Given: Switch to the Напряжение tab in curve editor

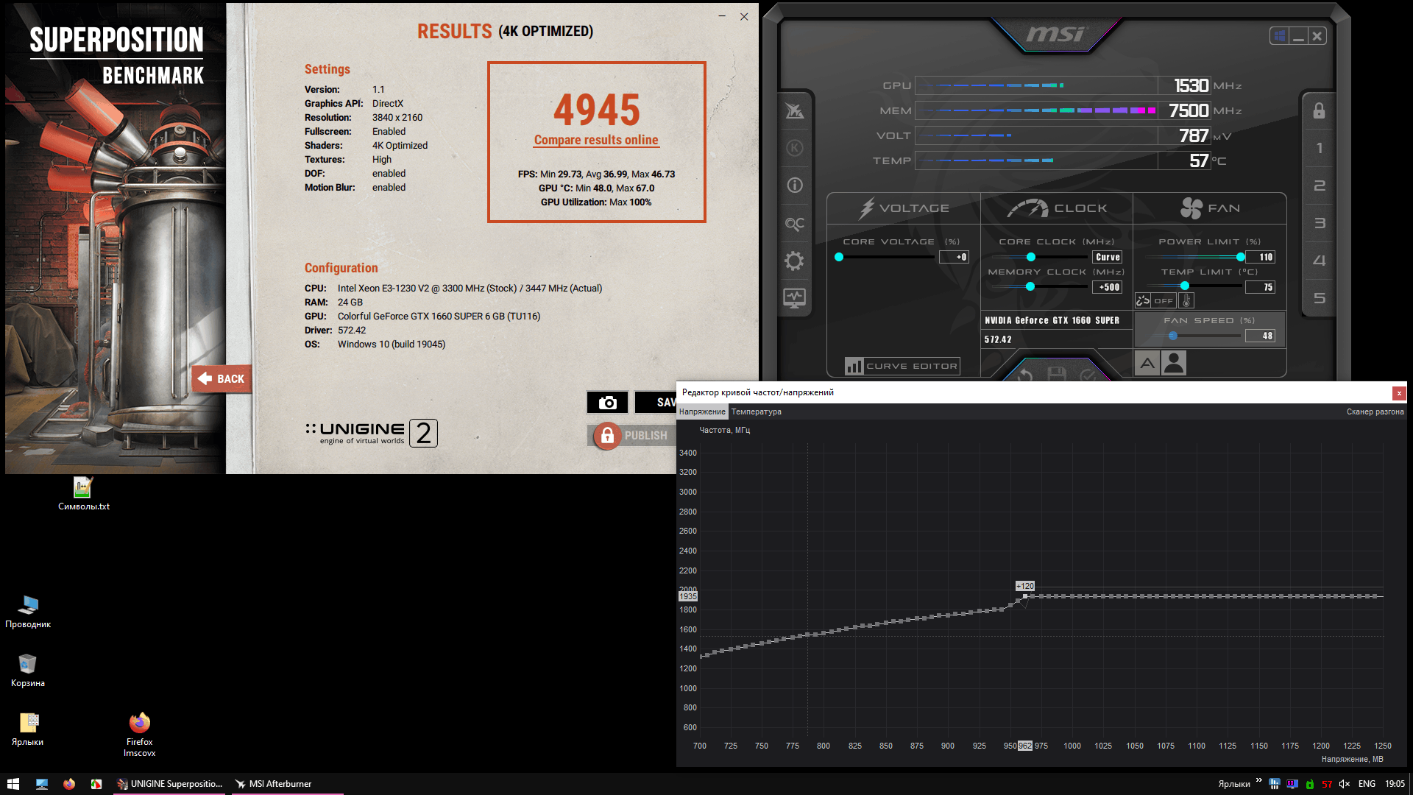Looking at the screenshot, I should click(702, 411).
